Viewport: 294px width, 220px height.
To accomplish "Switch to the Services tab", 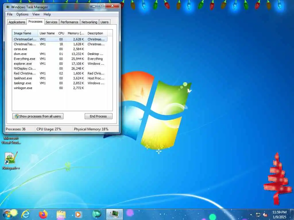I will click(51, 22).
